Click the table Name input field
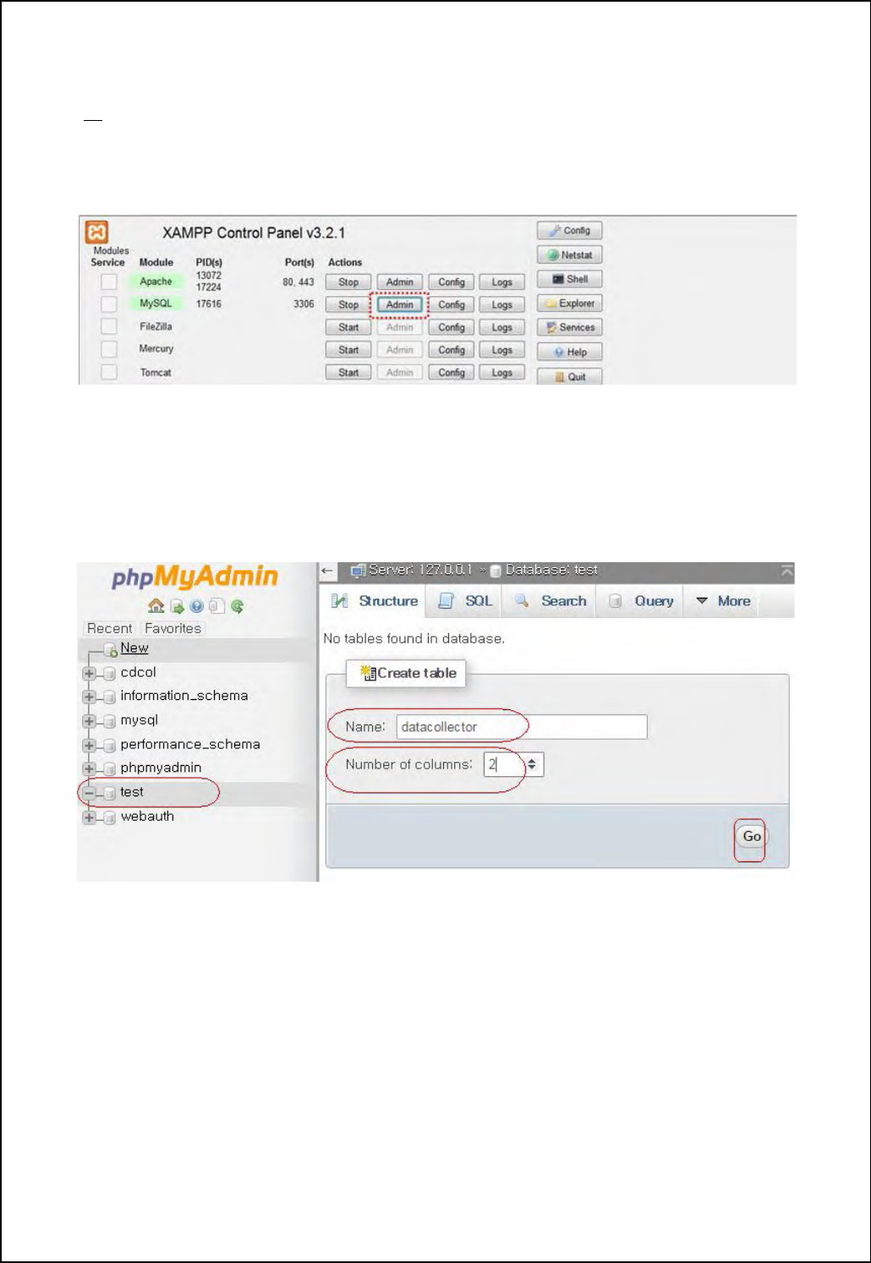 coord(522,727)
